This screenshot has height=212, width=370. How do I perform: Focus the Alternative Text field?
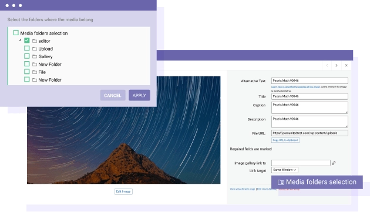pos(310,80)
